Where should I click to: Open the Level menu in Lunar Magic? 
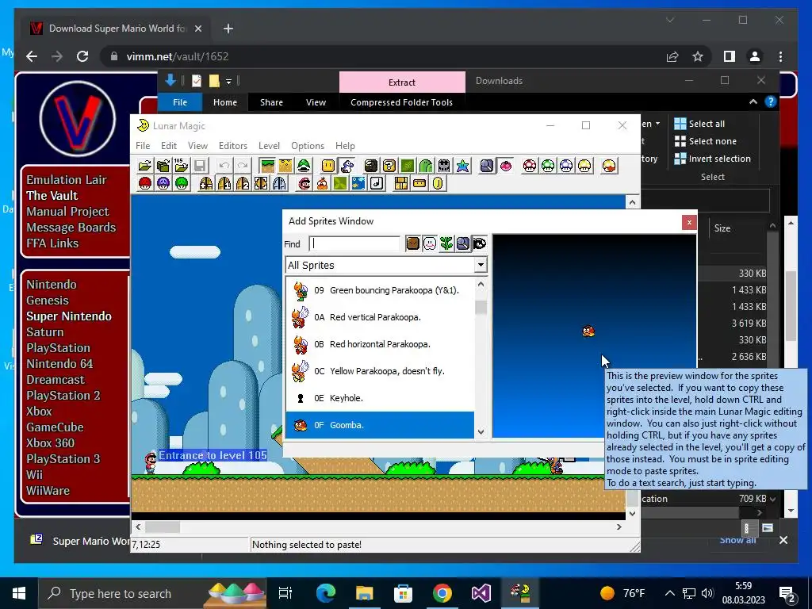270,146
